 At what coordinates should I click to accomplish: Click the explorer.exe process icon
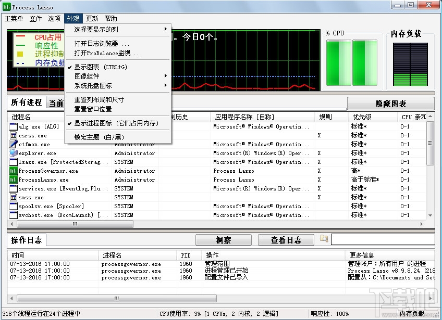(x=13, y=153)
